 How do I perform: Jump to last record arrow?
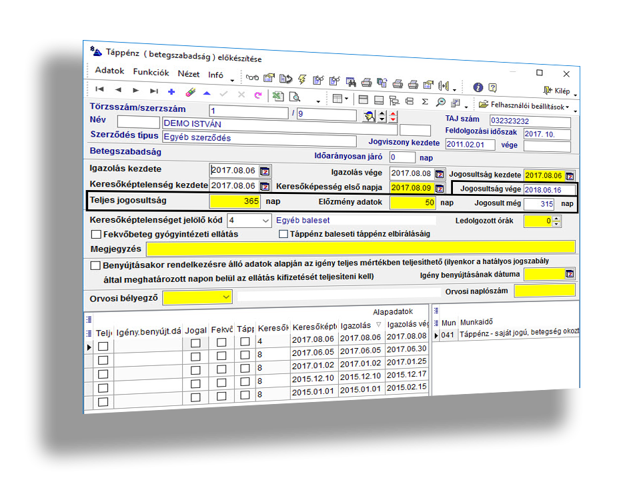pyautogui.click(x=154, y=91)
